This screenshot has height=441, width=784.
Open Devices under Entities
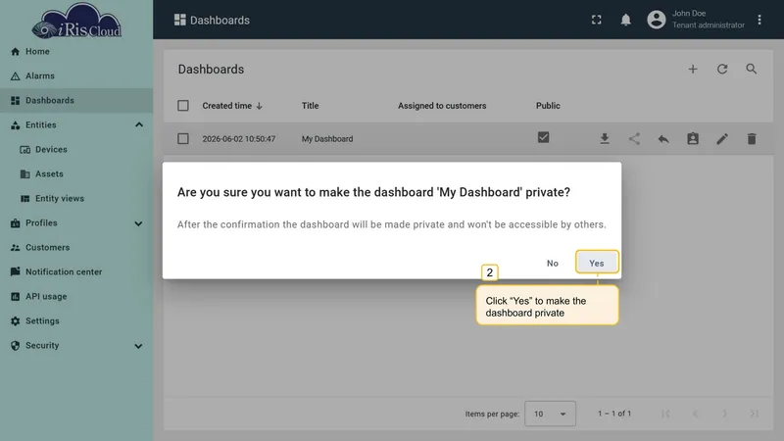tap(76, 150)
